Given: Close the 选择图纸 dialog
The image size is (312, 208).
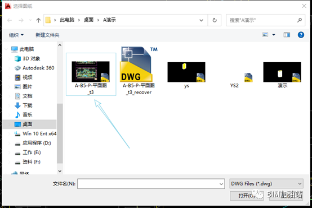Looking at the screenshot, I should 304,6.
